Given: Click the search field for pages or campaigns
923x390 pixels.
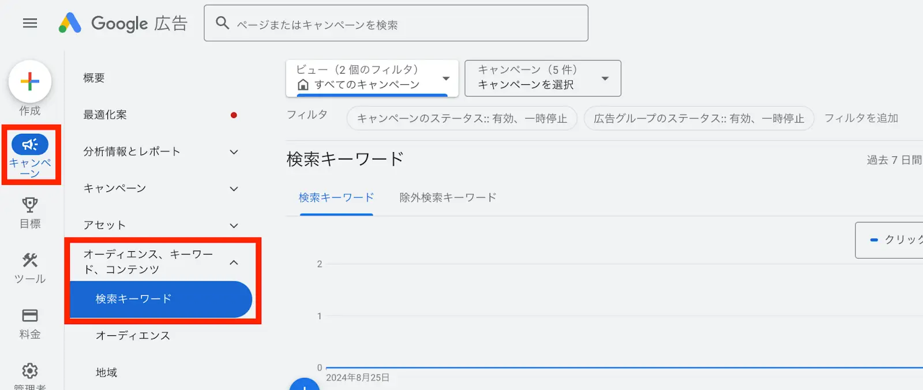Looking at the screenshot, I should pyautogui.click(x=404, y=24).
